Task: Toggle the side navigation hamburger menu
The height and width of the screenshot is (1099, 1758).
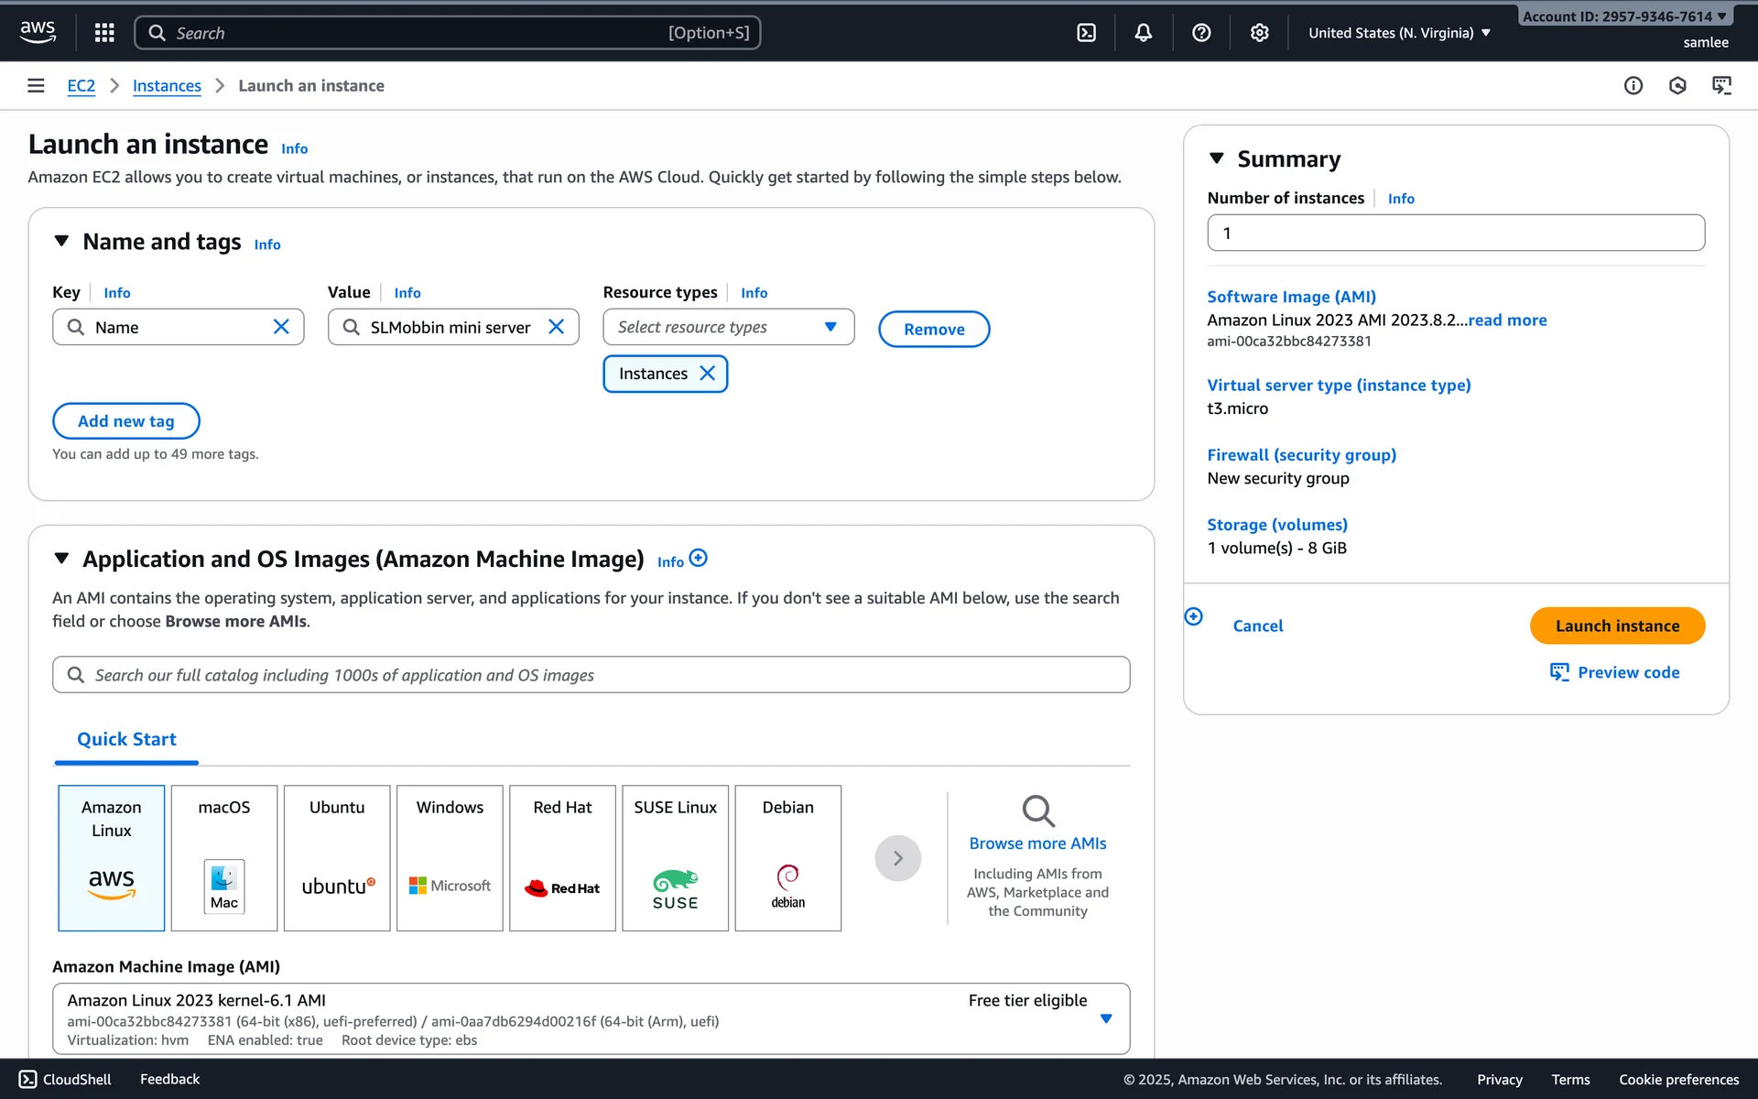Action: click(x=36, y=85)
